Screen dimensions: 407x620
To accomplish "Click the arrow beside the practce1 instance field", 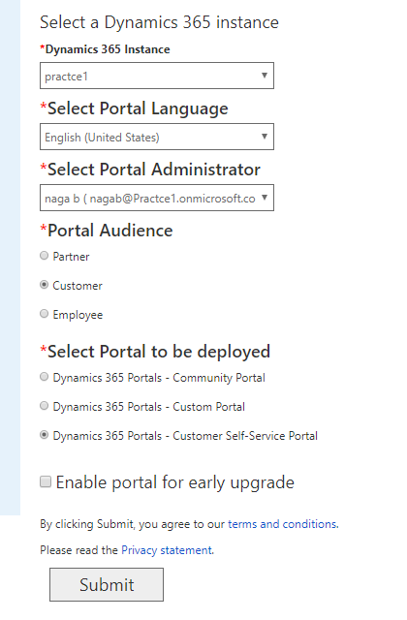I will click(265, 76).
